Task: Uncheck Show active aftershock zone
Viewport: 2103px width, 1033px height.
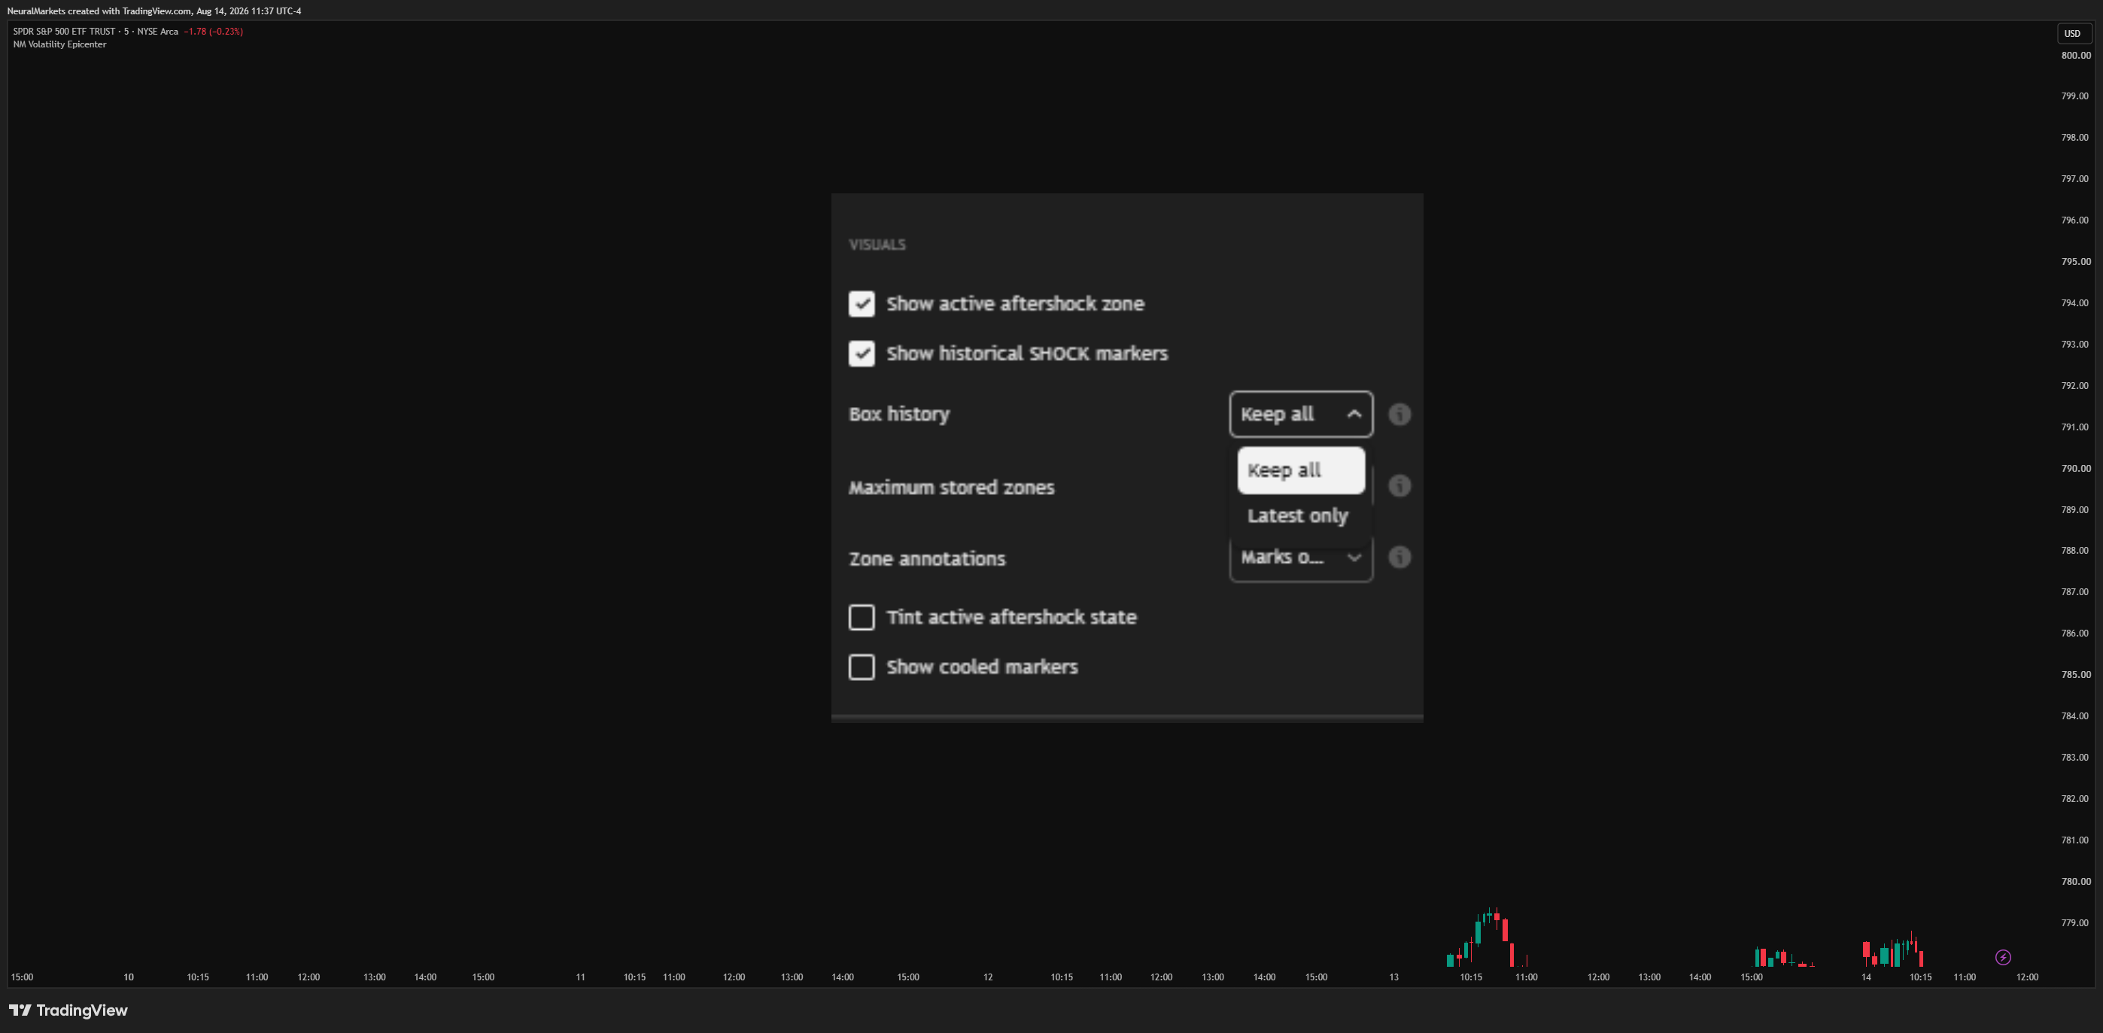Action: (862, 304)
